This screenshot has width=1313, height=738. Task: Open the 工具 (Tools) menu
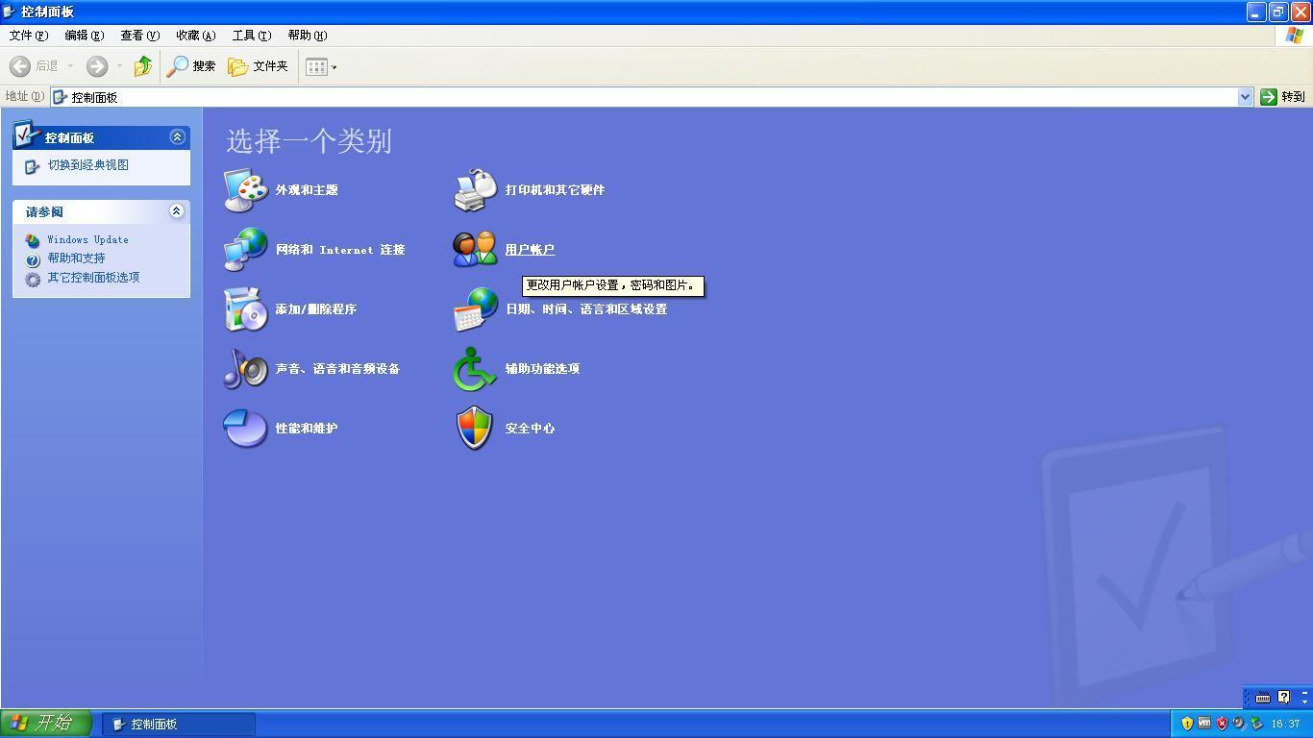(251, 36)
